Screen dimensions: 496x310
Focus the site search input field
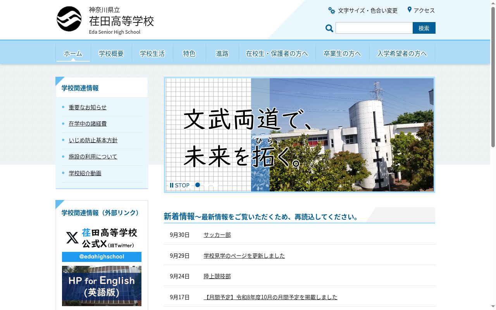click(x=374, y=28)
